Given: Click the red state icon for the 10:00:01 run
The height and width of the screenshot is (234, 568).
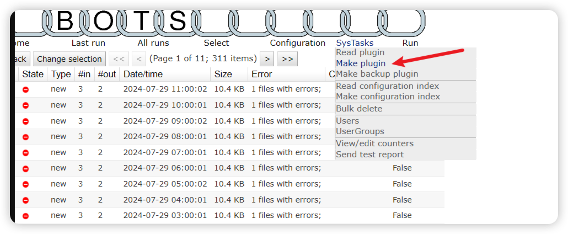Looking at the screenshot, I should click(x=25, y=105).
